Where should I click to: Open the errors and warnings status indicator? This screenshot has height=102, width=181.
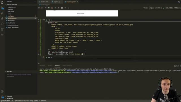(x=37, y=101)
